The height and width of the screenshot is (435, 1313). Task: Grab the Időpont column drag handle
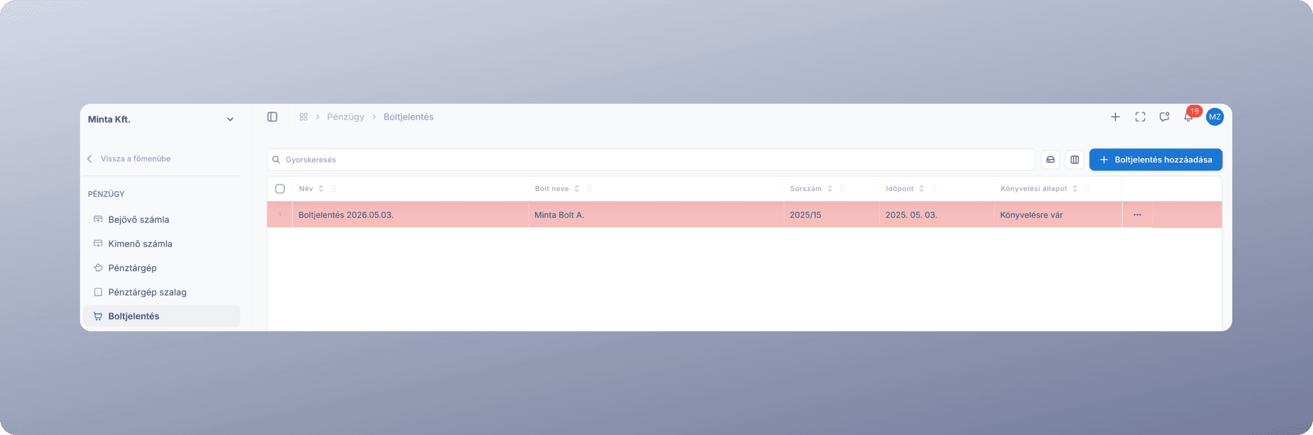tap(934, 188)
